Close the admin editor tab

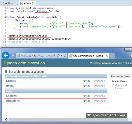pos(33,3)
